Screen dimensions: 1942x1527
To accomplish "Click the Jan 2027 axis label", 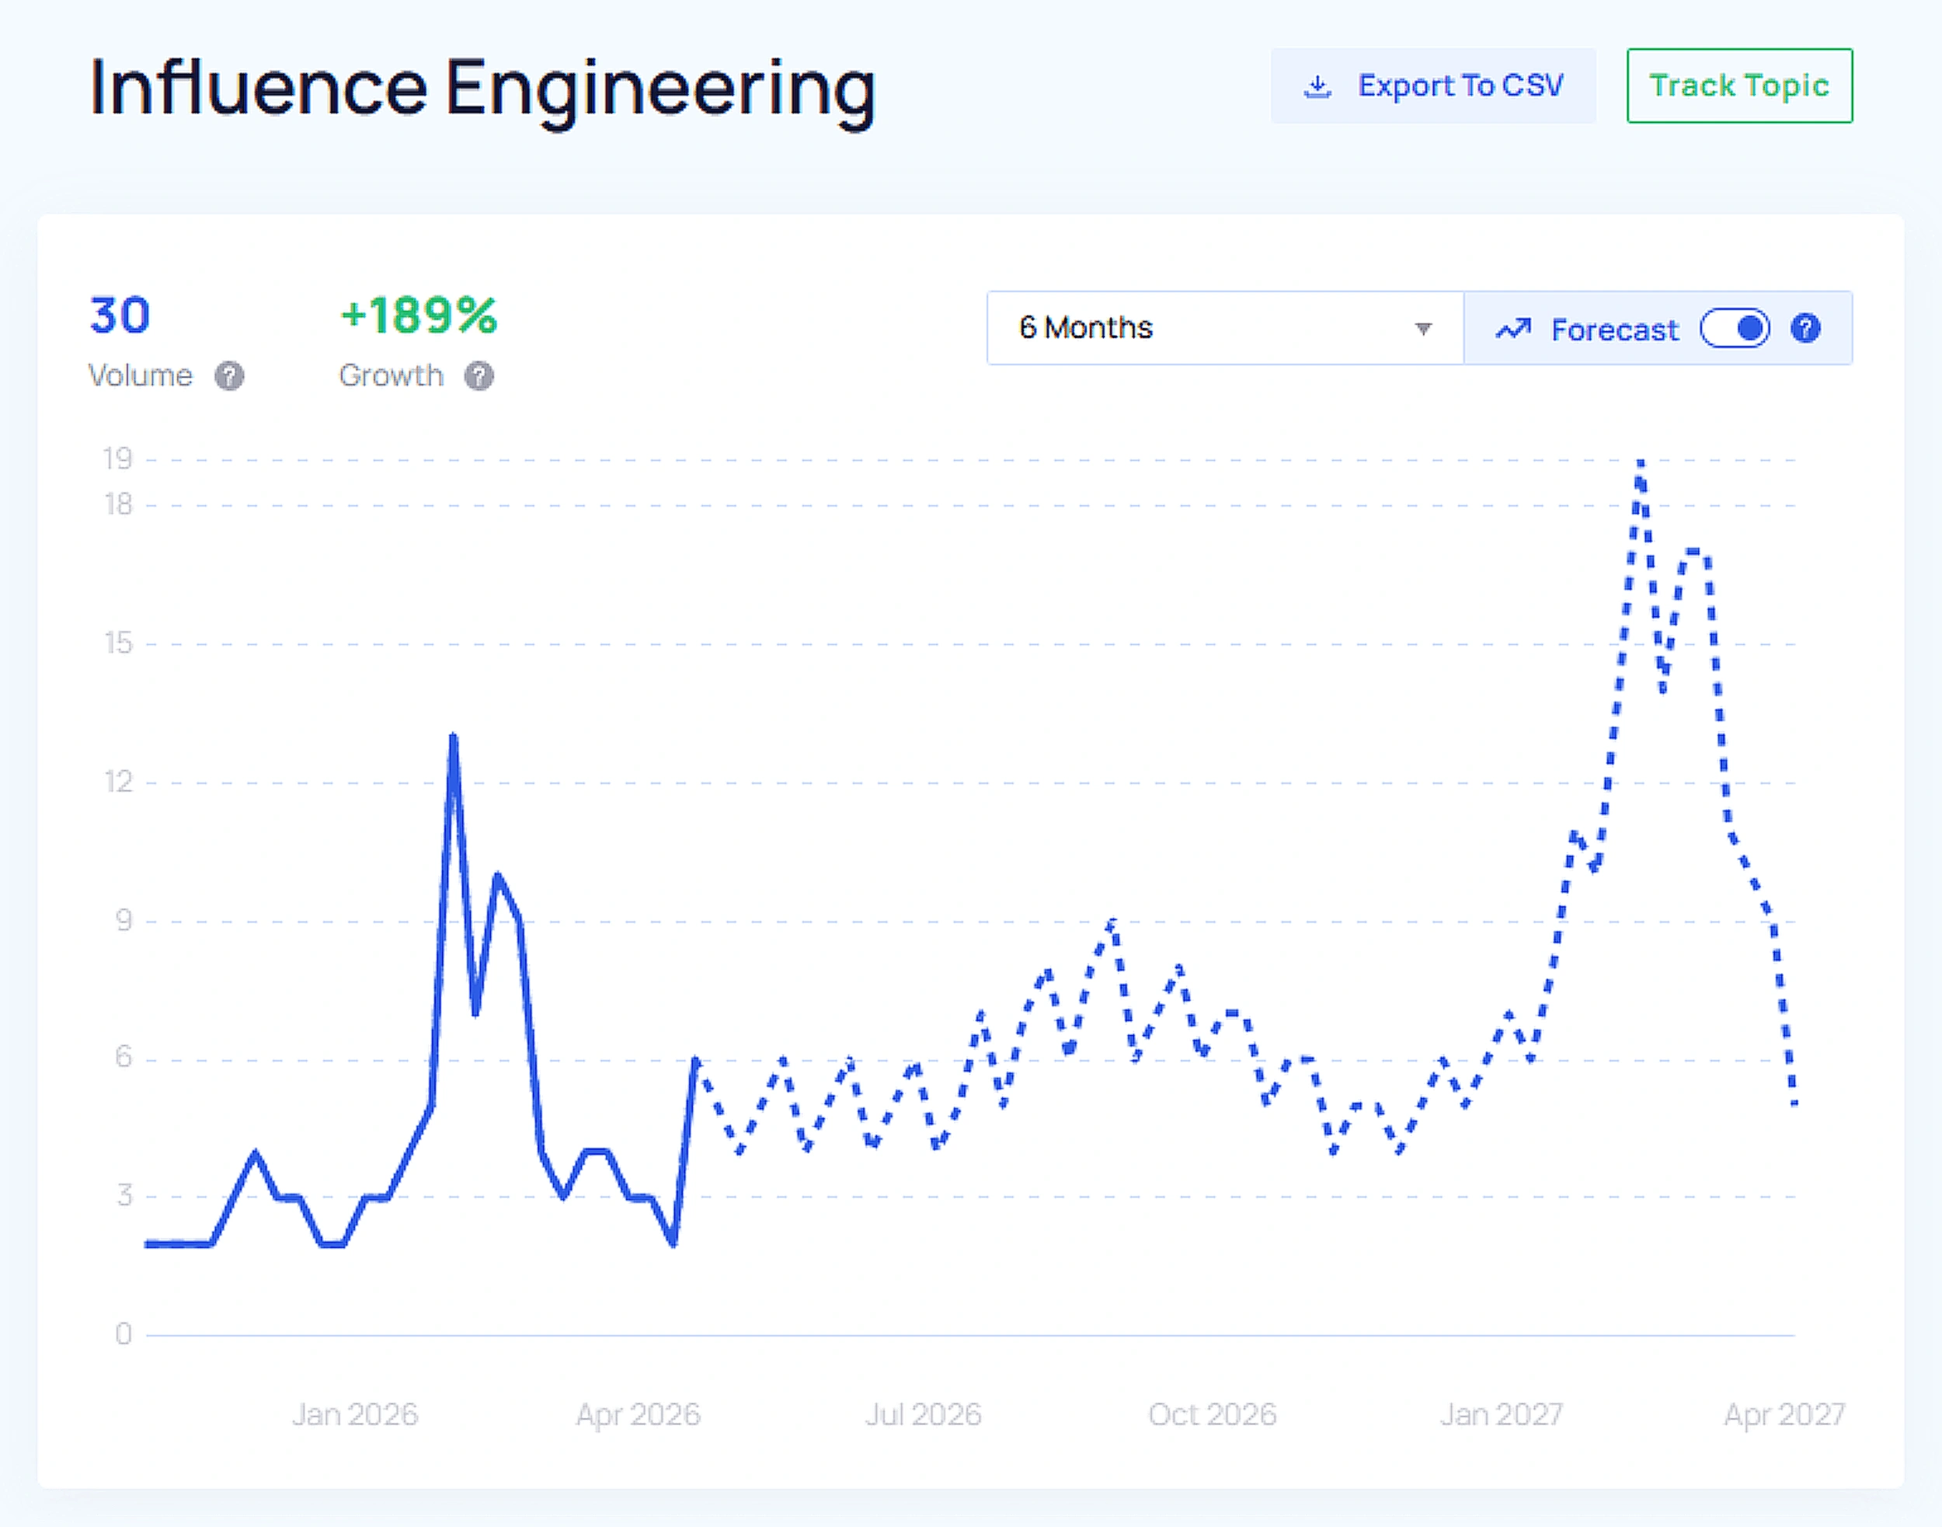I will coord(1502,1414).
